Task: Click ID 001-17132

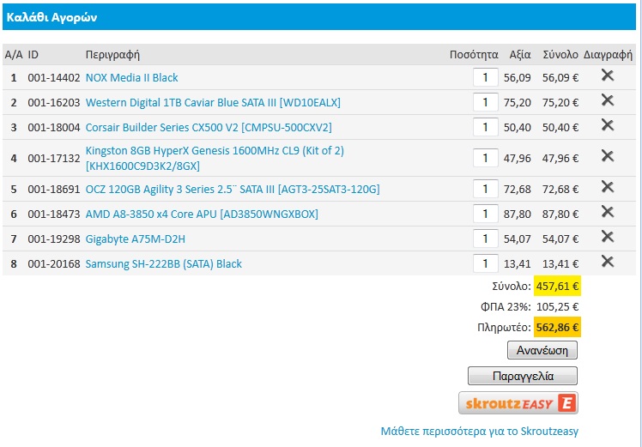Action: coord(53,159)
